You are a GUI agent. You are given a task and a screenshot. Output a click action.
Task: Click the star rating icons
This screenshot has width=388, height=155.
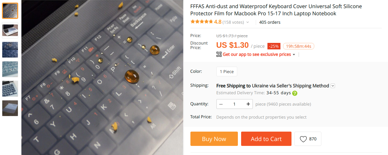[x=202, y=22]
